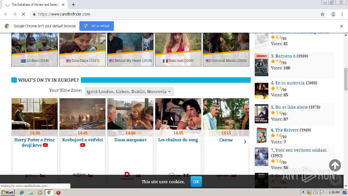Click the Barnens ö poster
Image resolution: width=348 pixels, height=196 pixels.
pyautogui.click(x=262, y=65)
